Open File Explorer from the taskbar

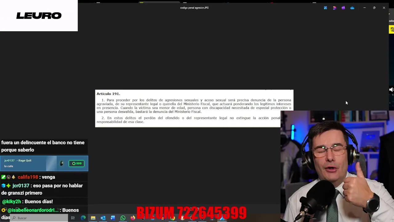point(93,218)
